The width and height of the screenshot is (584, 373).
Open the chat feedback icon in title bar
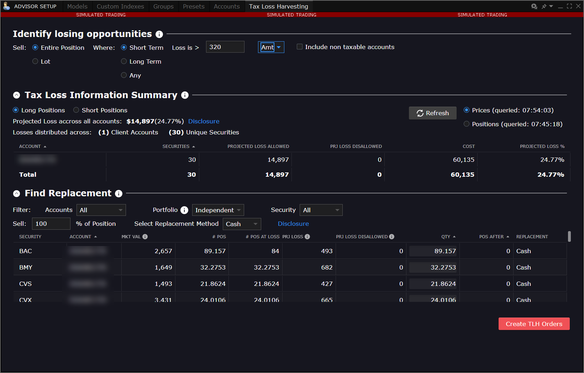[535, 6]
